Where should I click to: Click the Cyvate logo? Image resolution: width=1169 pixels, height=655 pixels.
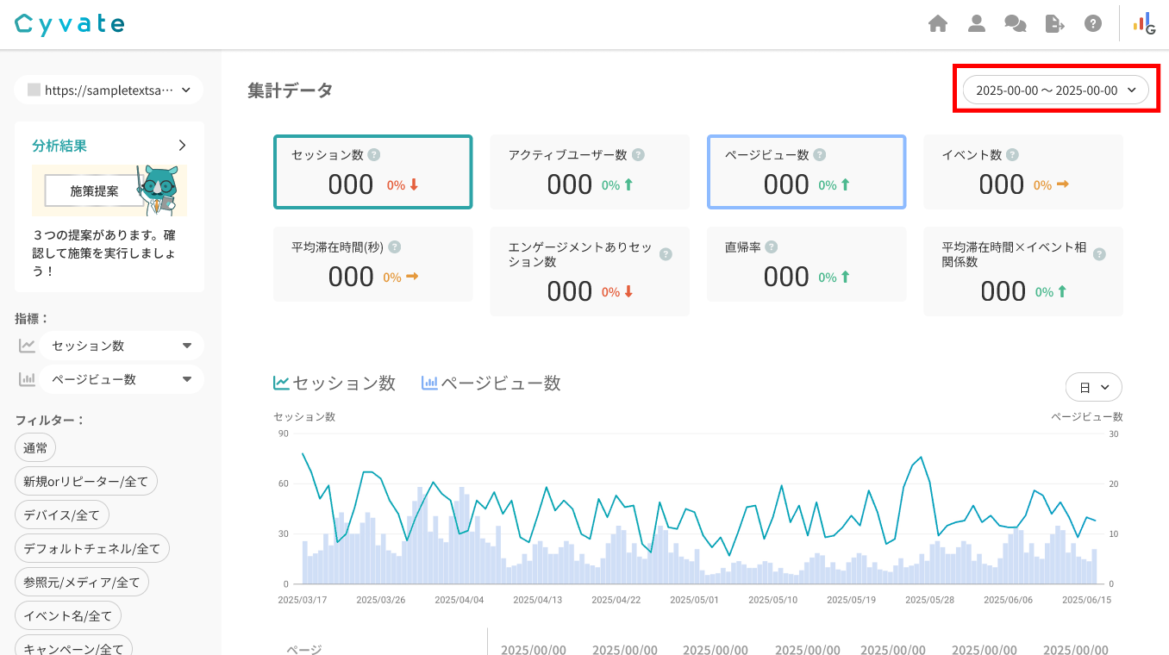click(x=70, y=24)
